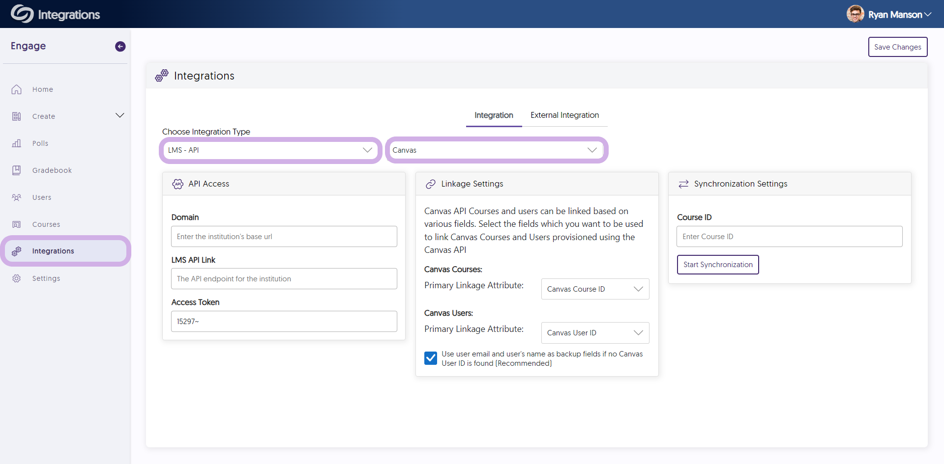Click the gears icon beside Integrations heading
The image size is (944, 464).
coord(162,76)
